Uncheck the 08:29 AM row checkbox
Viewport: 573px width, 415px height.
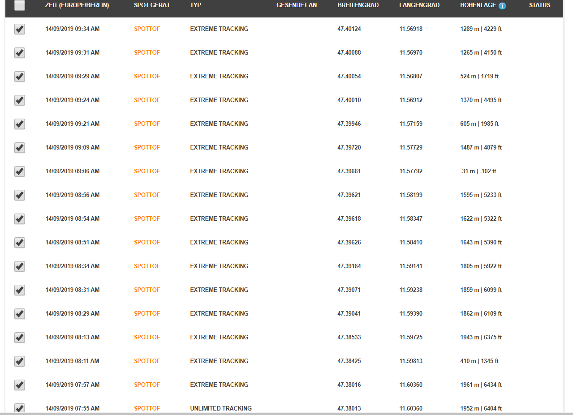click(20, 314)
